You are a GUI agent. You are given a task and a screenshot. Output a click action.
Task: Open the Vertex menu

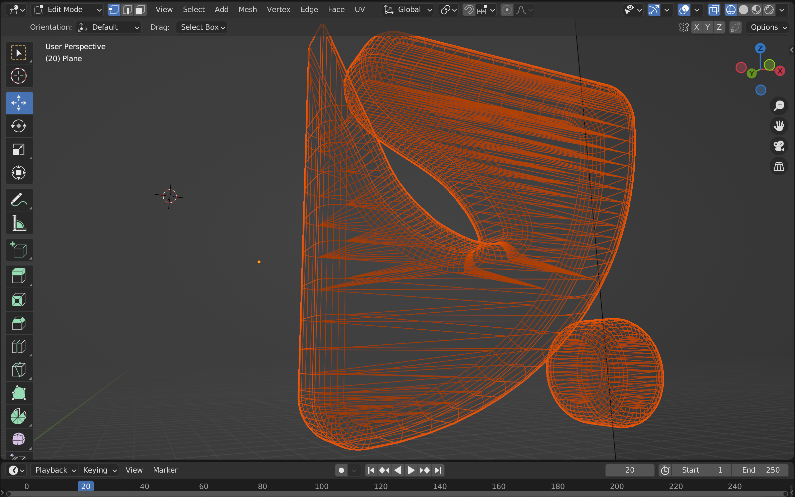pos(278,9)
